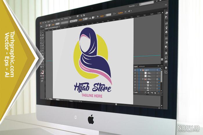Open the Symbols panel (club icon)
203x135 pixels.
166,32
